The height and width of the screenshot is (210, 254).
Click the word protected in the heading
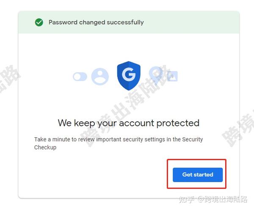coord(178,123)
